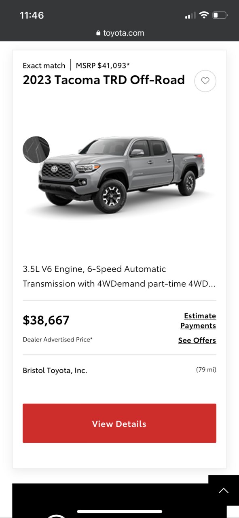
Task: Tap the back-to-top arrow icon
Action: tap(223, 490)
